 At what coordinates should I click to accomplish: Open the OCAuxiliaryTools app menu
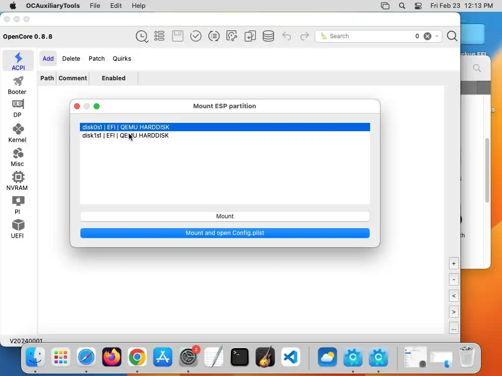53,6
